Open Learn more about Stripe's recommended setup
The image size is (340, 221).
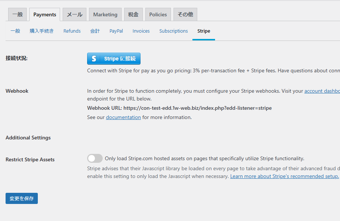click(x=284, y=176)
